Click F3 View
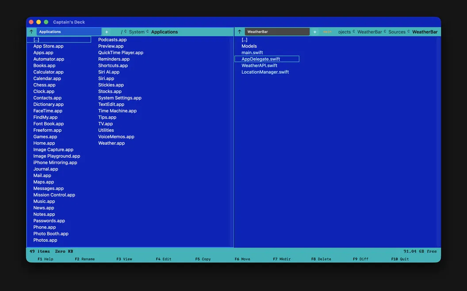Viewport: 467px width, 291px height. point(124,259)
